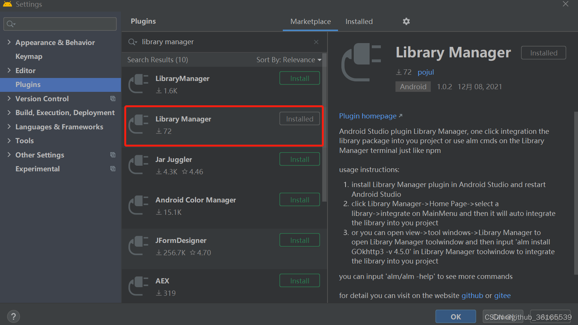Select the Jar Juggler plugin name
This screenshot has width=578, height=325.
tap(174, 159)
